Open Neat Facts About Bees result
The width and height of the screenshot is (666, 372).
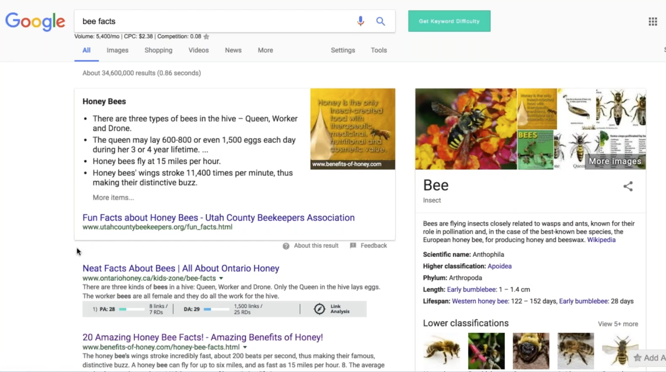[181, 268]
